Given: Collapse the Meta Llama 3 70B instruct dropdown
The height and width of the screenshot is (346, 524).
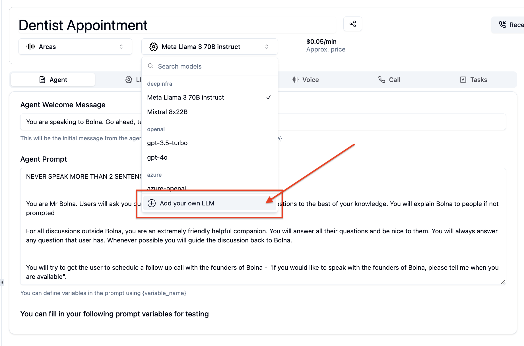Looking at the screenshot, I should 209,47.
